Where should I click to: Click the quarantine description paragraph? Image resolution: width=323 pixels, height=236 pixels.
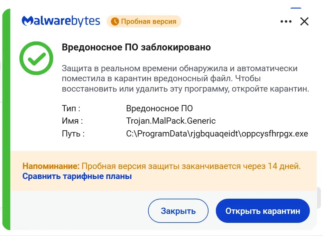point(185,78)
